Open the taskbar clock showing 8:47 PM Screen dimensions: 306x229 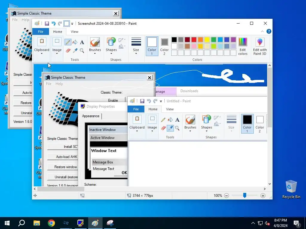pos(280,223)
